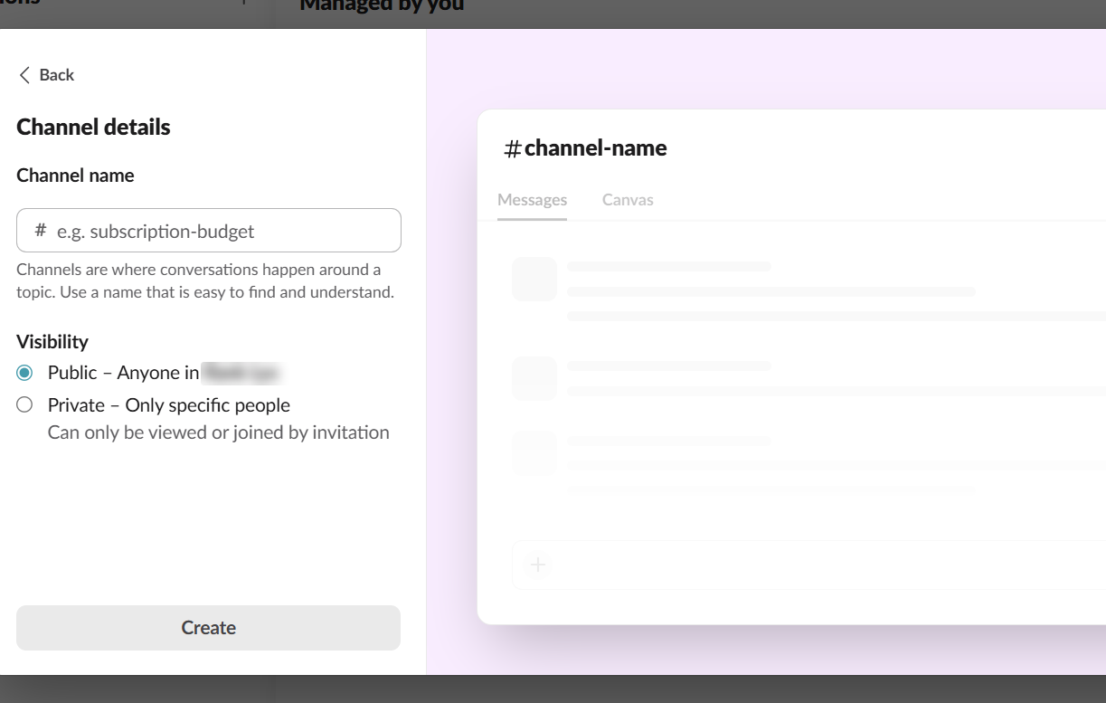Click the Back link
1106x703 pixels.
click(x=56, y=75)
